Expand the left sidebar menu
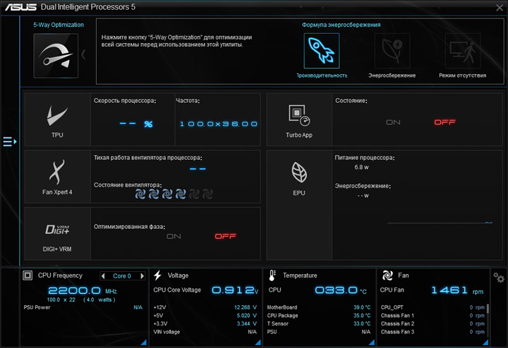 (x=10, y=142)
